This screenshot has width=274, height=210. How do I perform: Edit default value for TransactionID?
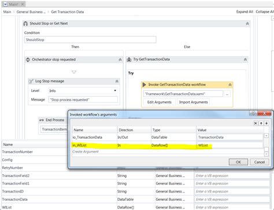coord(232,191)
